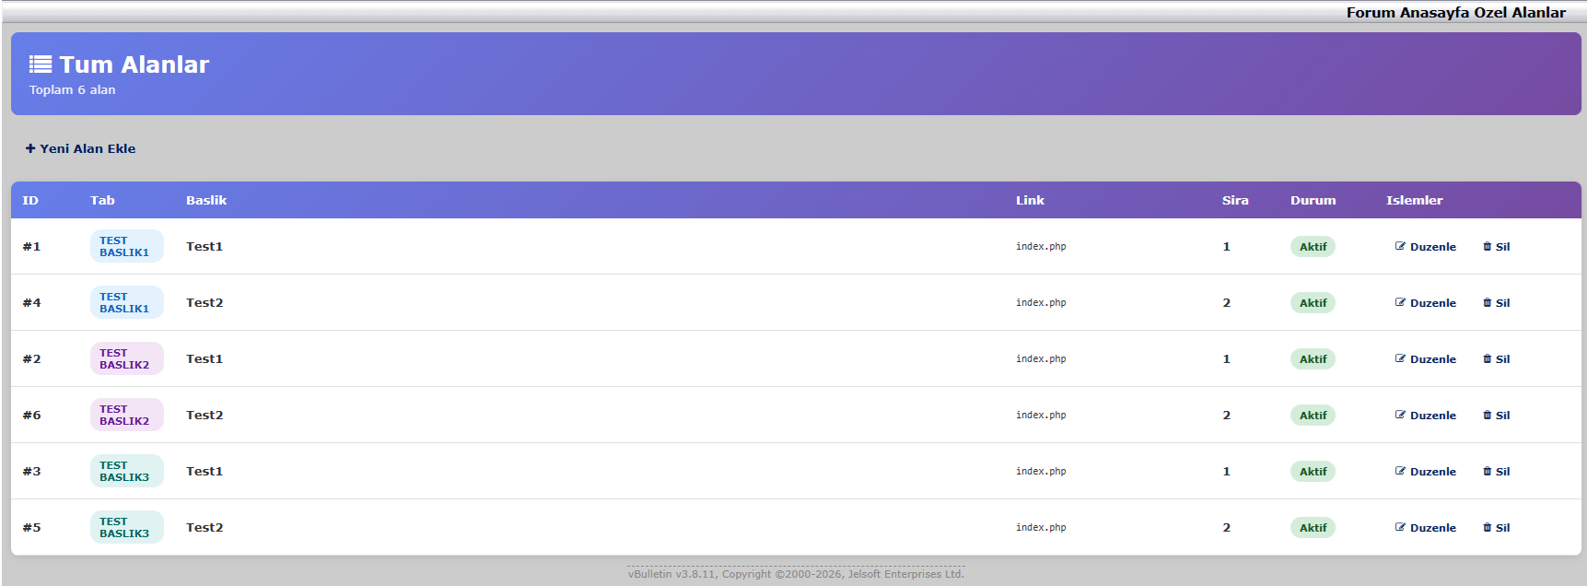Go to Ozel Alanlar in top navigation

[x=1520, y=13]
